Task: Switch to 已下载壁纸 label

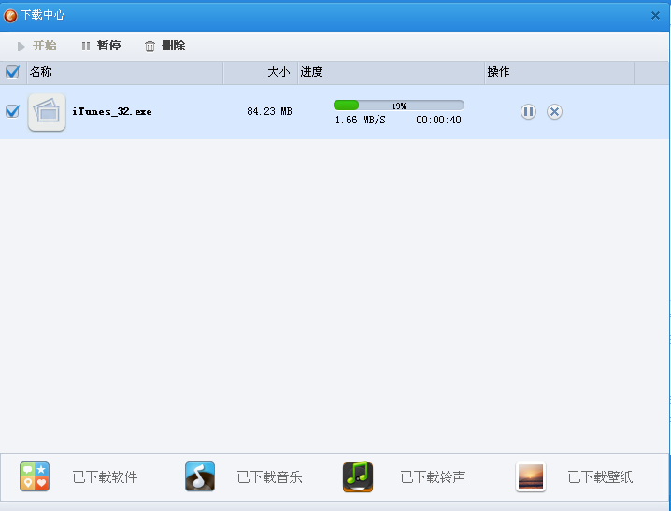Action: (600, 476)
